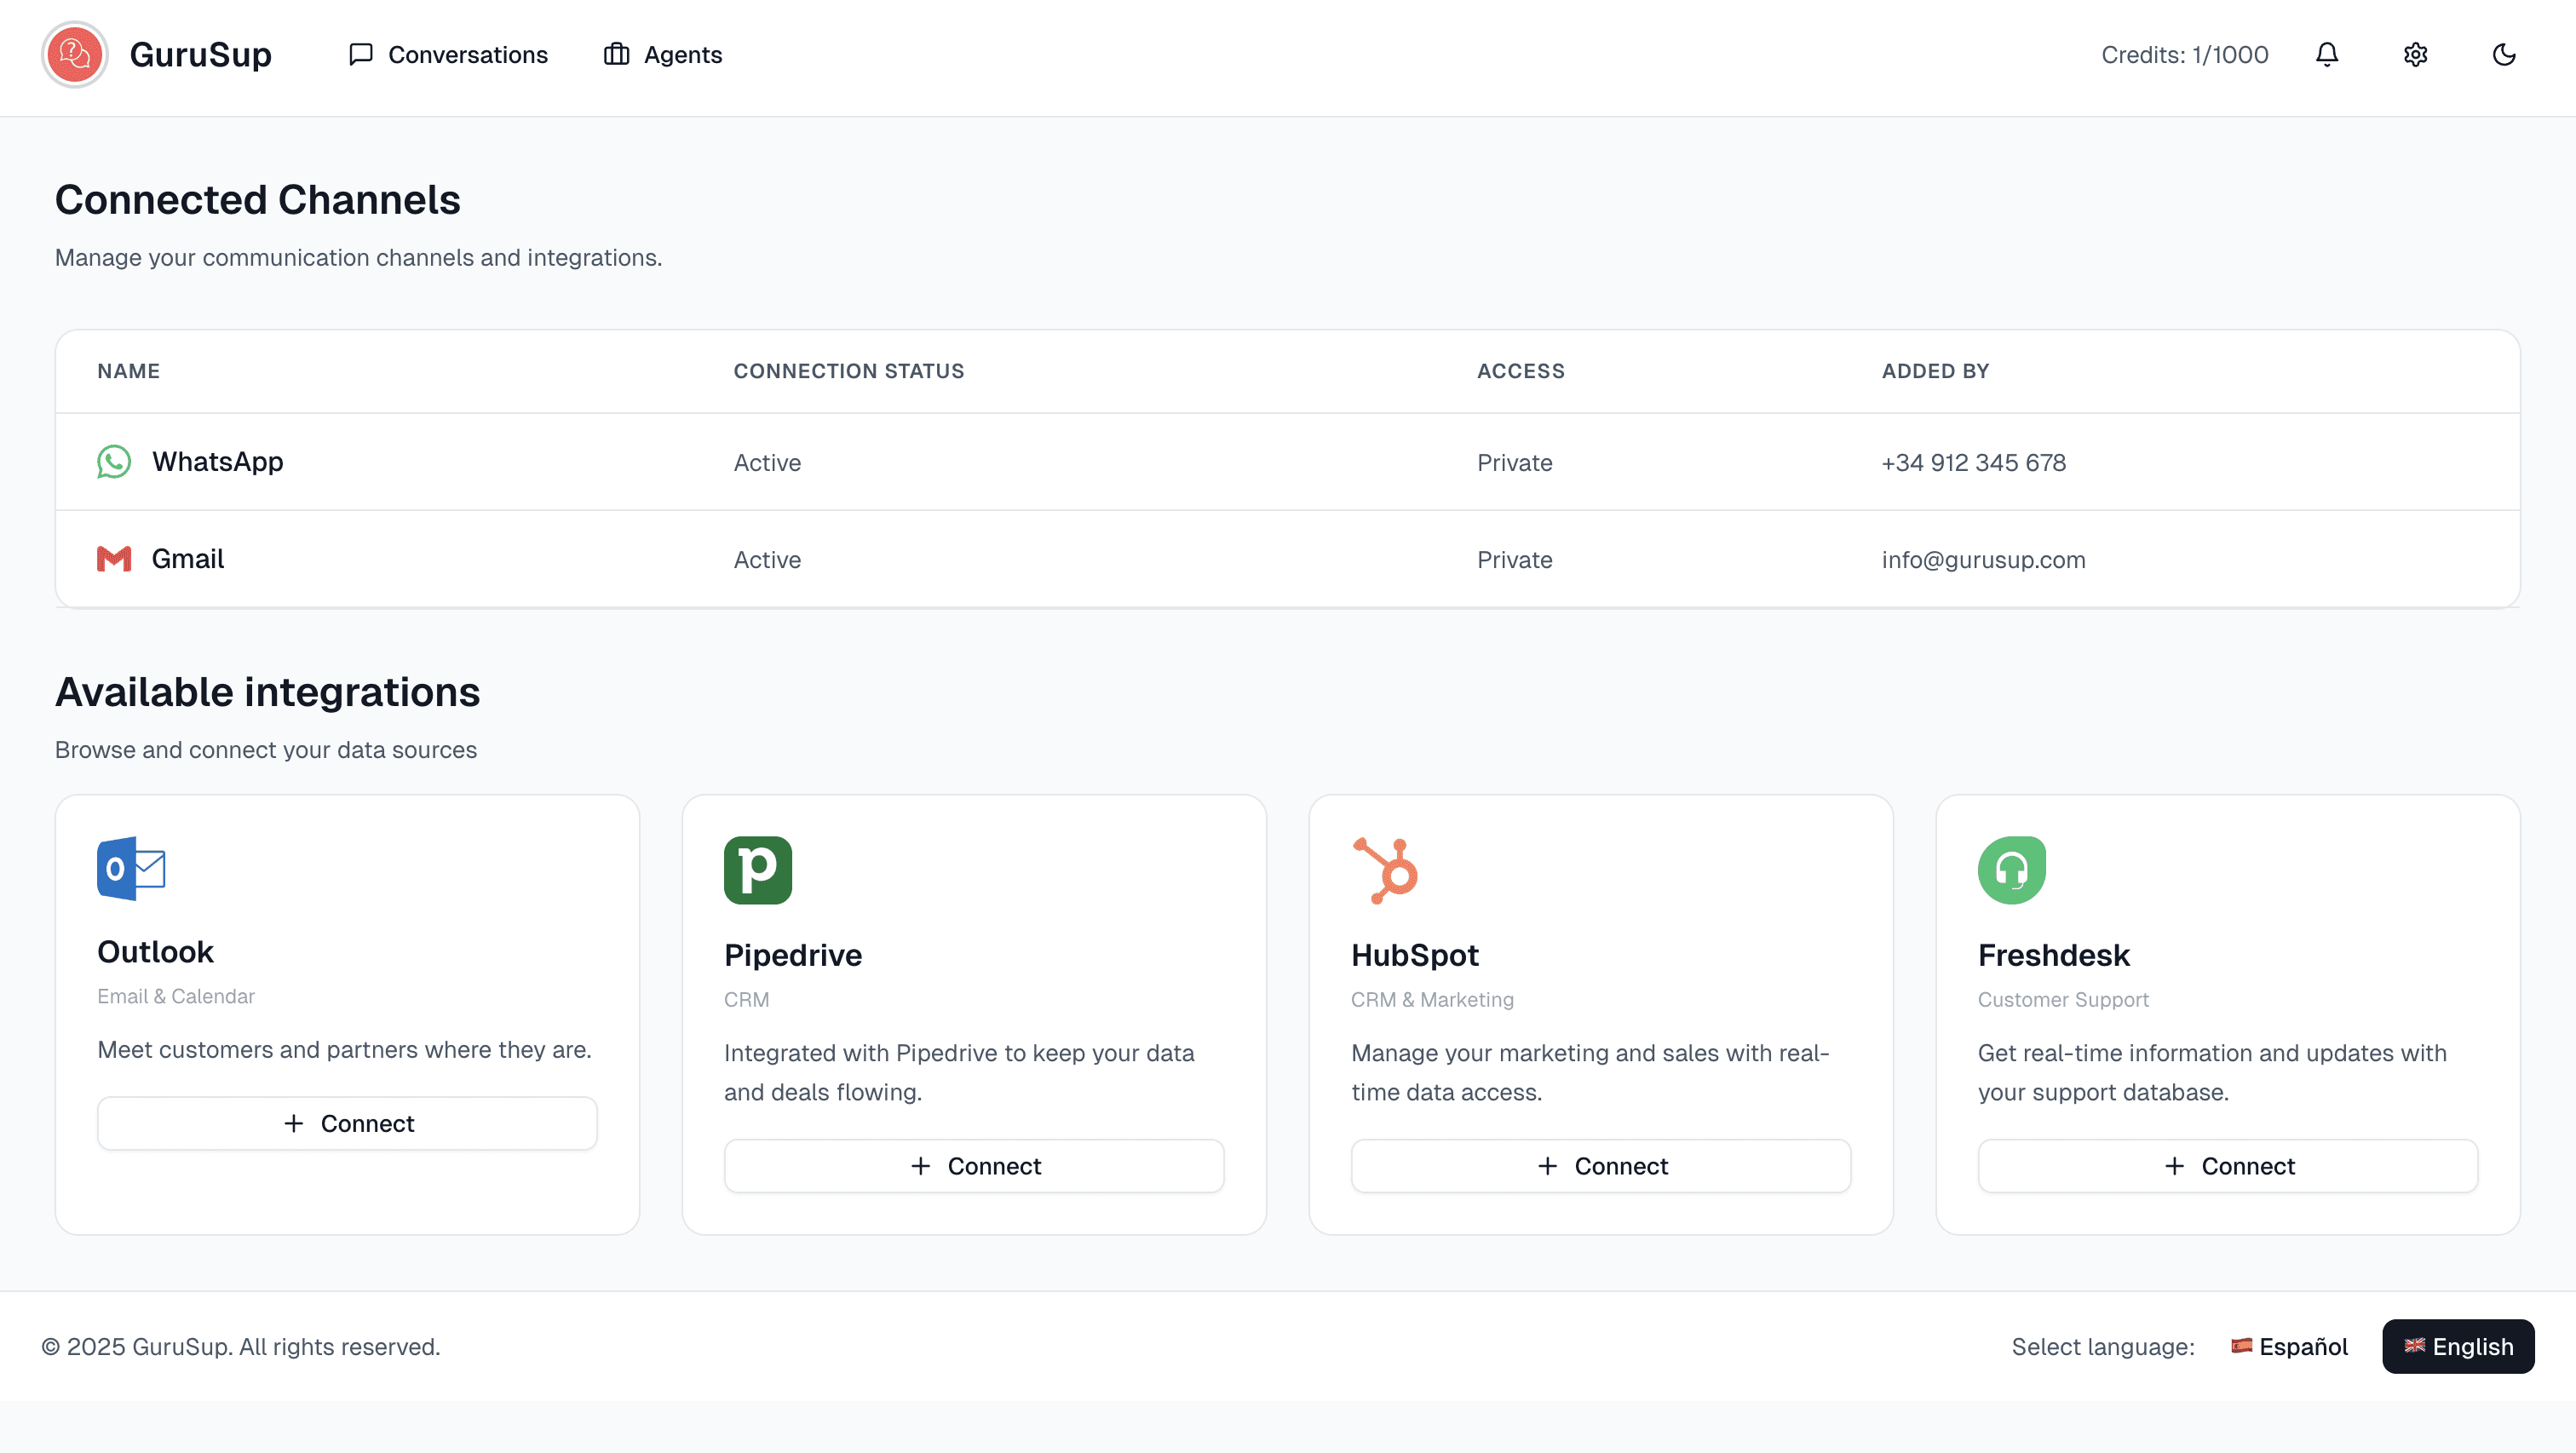
Task: Go to the Conversations page
Action: pyautogui.click(x=448, y=55)
